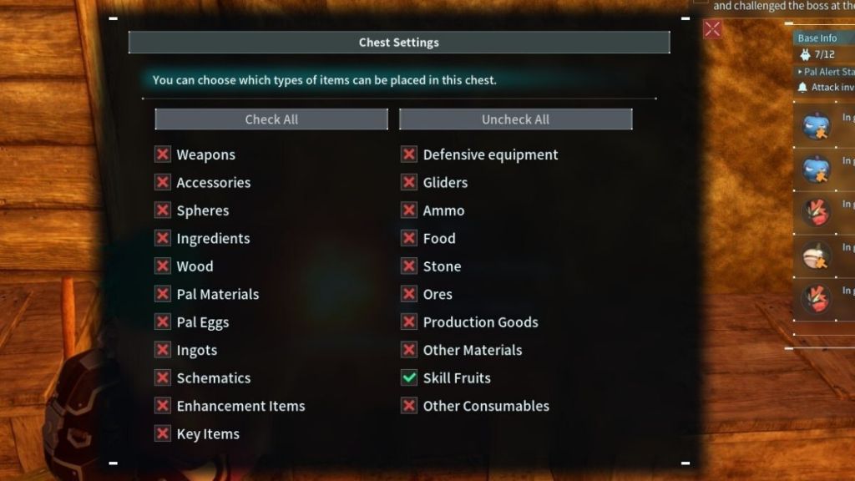855x481 pixels.
Task: Uncheck the Skill Fruits checkbox
Action: (x=408, y=377)
